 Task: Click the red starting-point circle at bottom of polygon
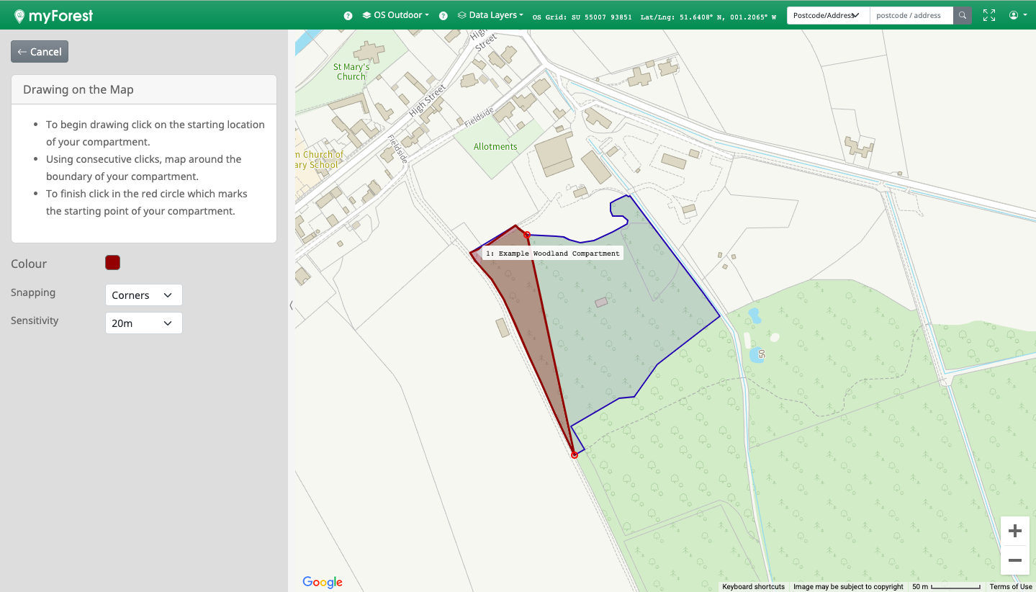[x=574, y=455]
